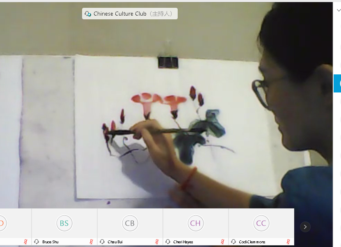Select the Bruce Shu name label
Image resolution: width=341 pixels, height=247 pixels.
pos(50,242)
